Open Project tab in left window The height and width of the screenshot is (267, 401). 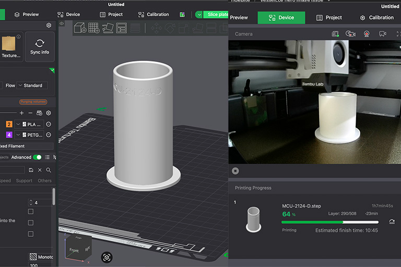coord(111,15)
